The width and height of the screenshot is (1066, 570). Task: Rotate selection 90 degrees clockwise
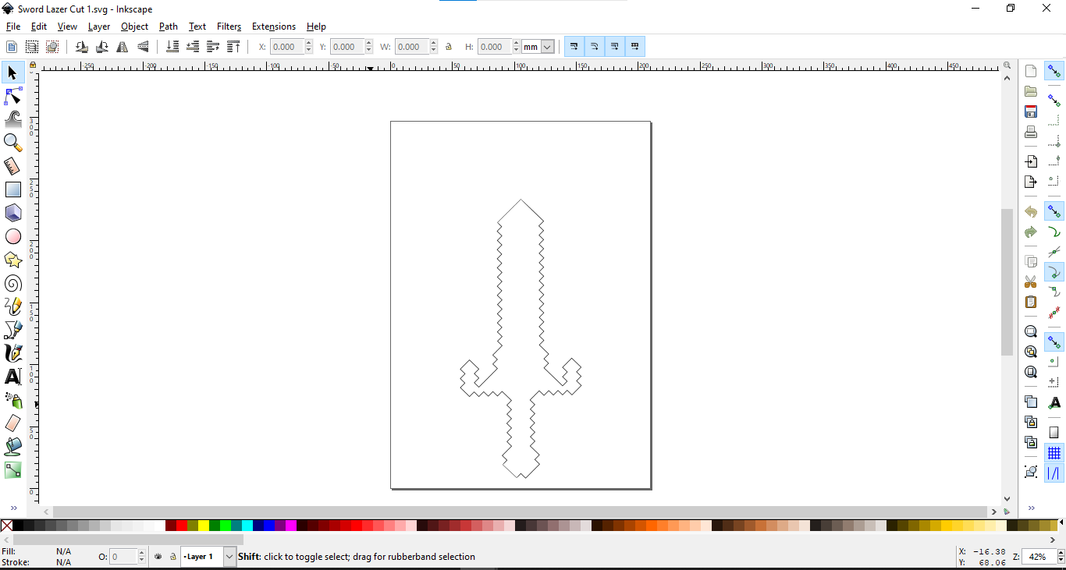(x=101, y=47)
